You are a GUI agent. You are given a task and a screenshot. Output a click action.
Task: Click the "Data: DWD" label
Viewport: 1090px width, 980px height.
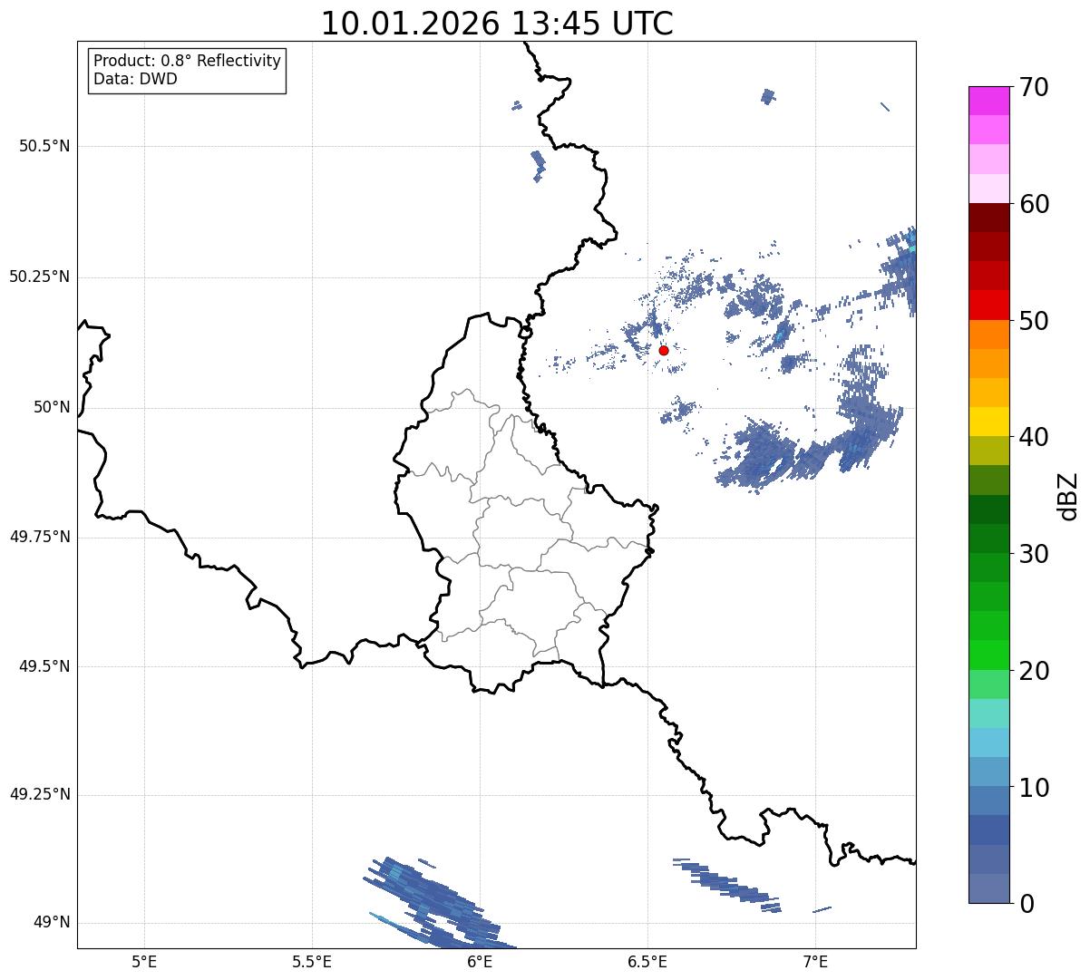point(135,79)
